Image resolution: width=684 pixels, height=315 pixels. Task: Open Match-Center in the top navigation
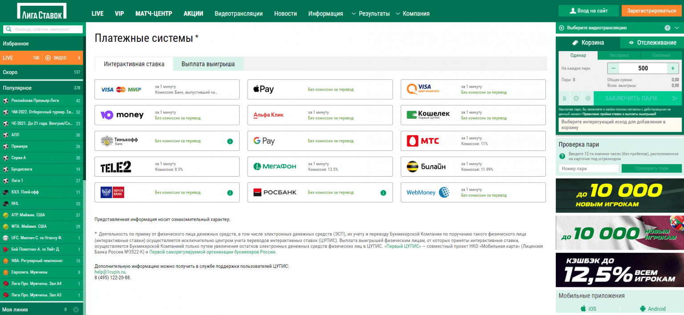tap(154, 13)
